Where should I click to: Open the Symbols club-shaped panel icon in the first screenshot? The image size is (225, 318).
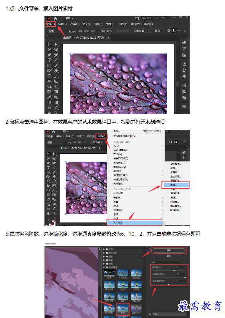184,76
